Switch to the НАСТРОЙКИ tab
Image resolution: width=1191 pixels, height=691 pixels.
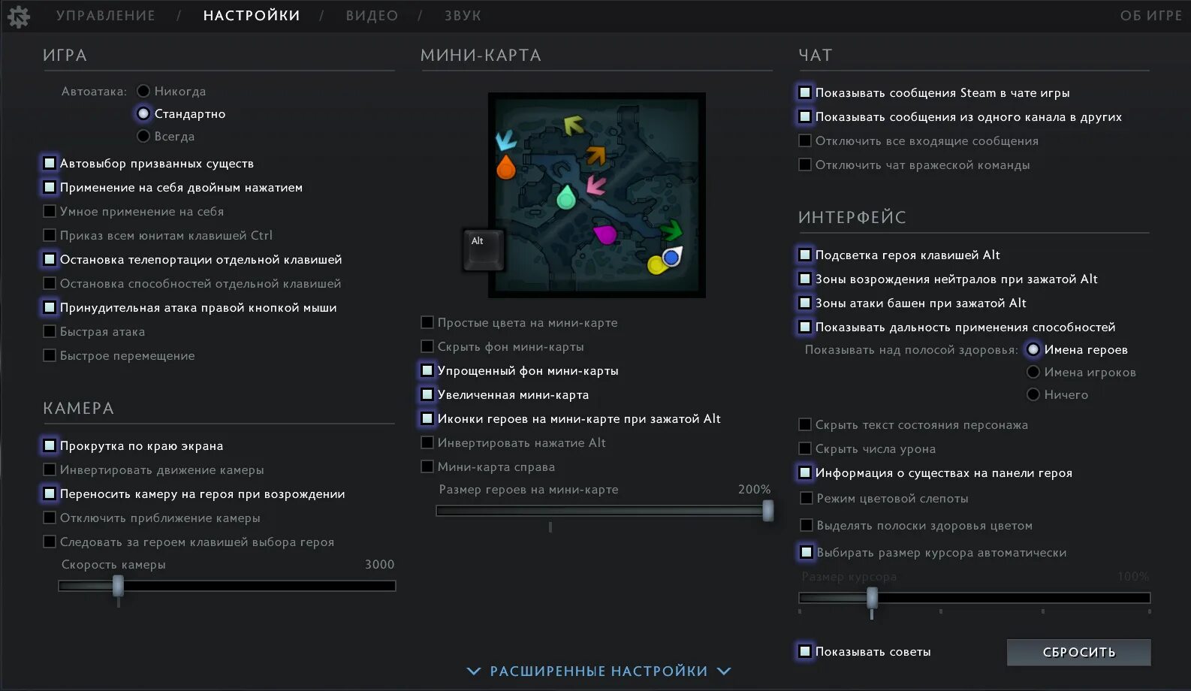(252, 16)
